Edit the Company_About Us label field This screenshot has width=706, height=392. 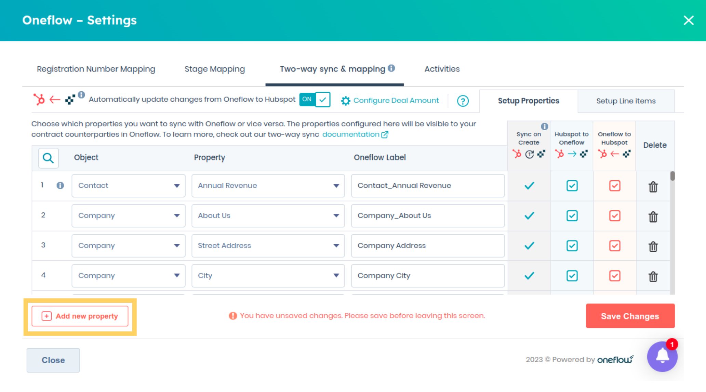click(428, 215)
